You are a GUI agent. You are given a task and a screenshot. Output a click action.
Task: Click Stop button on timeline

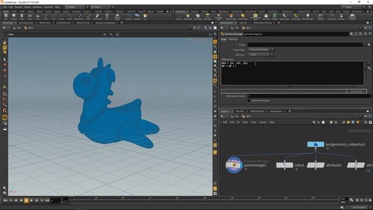[x=26, y=201]
